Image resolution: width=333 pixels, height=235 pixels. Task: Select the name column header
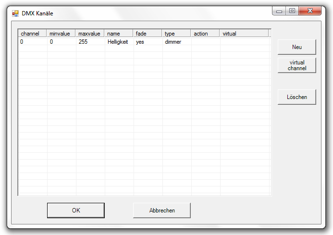coord(118,34)
